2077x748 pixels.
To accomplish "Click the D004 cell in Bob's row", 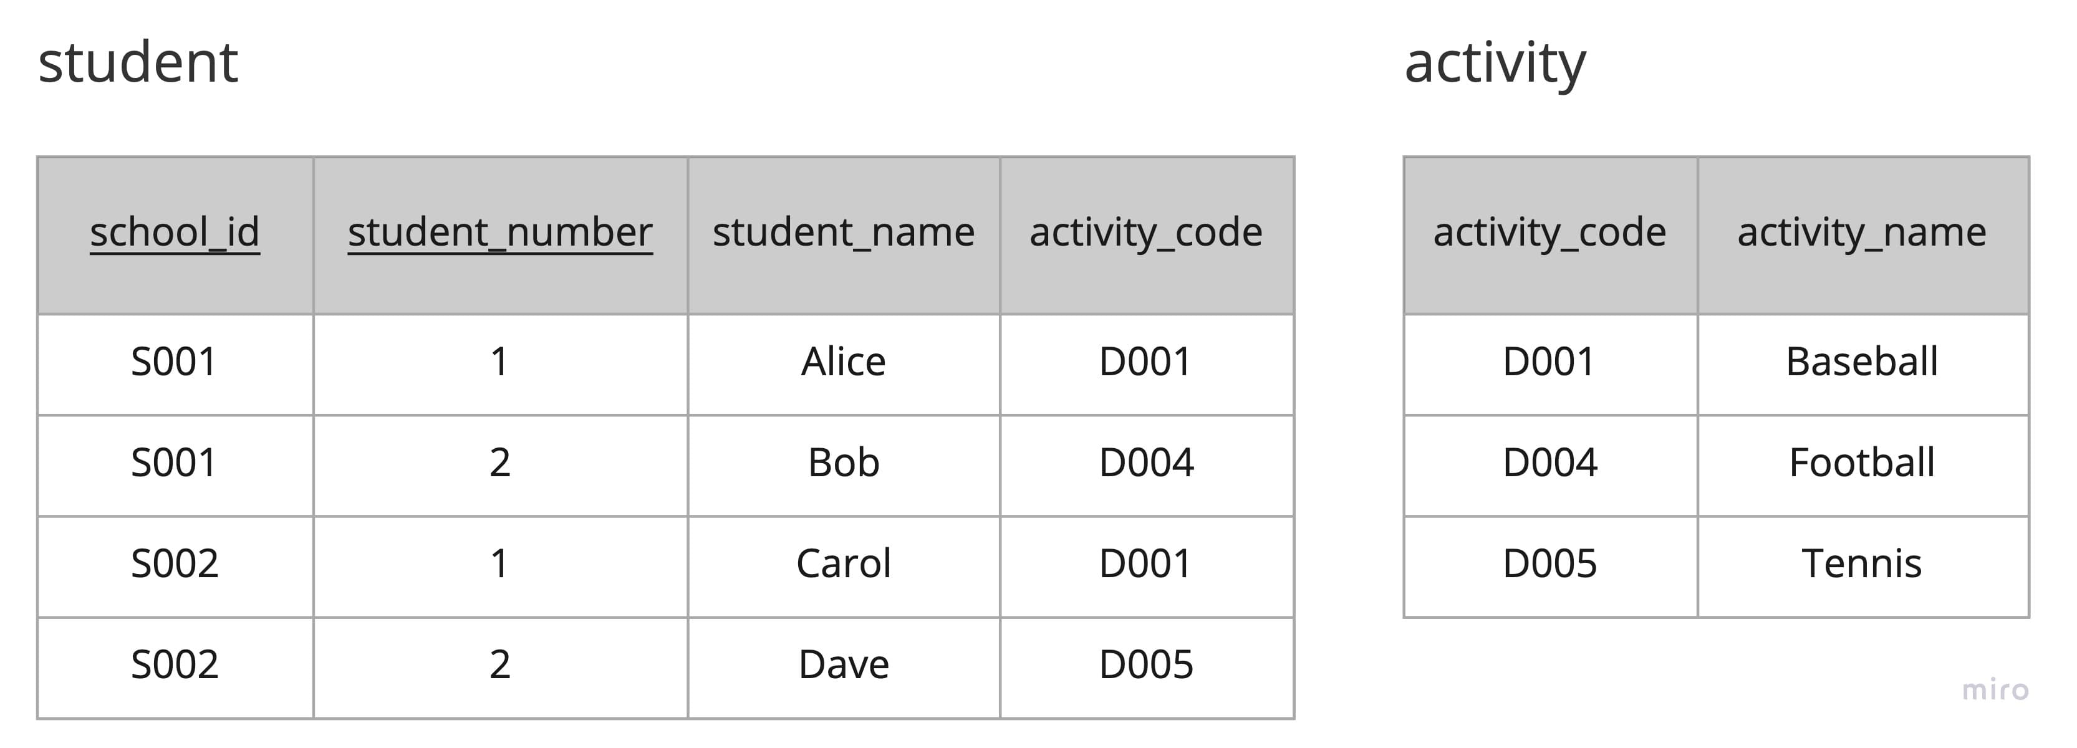I will (1145, 463).
